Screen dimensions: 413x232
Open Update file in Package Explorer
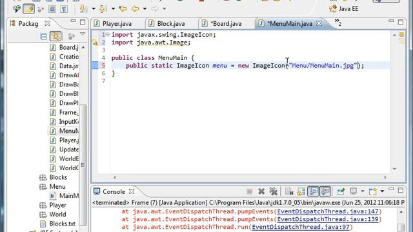pos(65,150)
